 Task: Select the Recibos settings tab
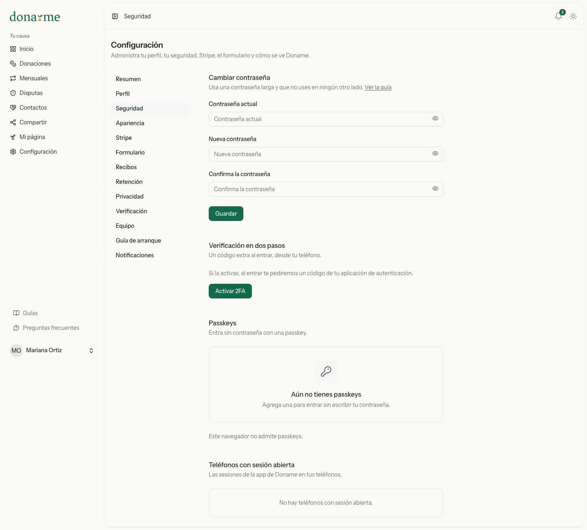(x=150, y=167)
